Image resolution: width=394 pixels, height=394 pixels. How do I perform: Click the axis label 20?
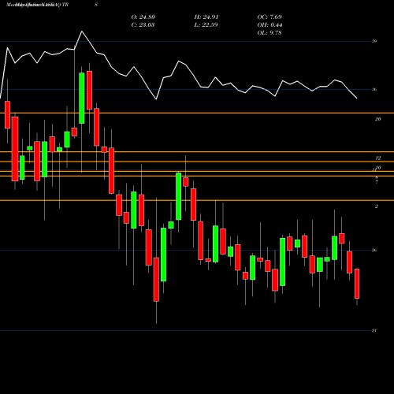pos(377,119)
